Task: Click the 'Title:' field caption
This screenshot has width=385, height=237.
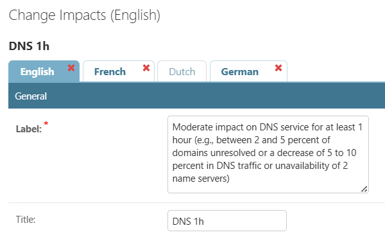Action: [26, 219]
